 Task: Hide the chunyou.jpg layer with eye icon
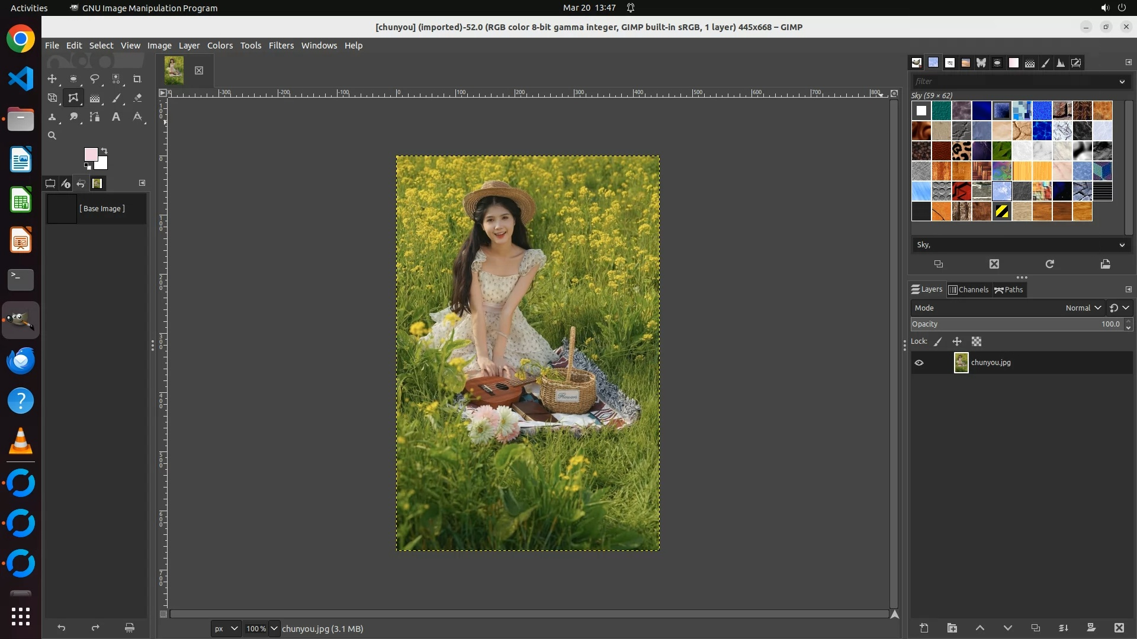(919, 363)
